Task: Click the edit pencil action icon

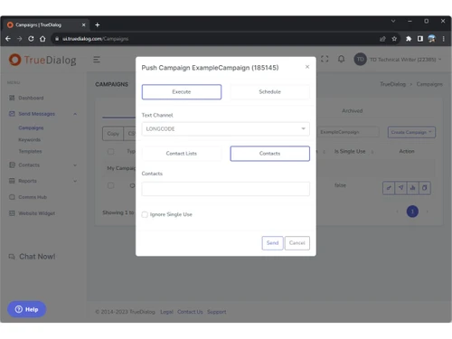Action: coord(389,188)
